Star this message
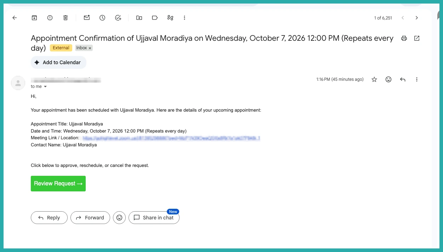 374,79
